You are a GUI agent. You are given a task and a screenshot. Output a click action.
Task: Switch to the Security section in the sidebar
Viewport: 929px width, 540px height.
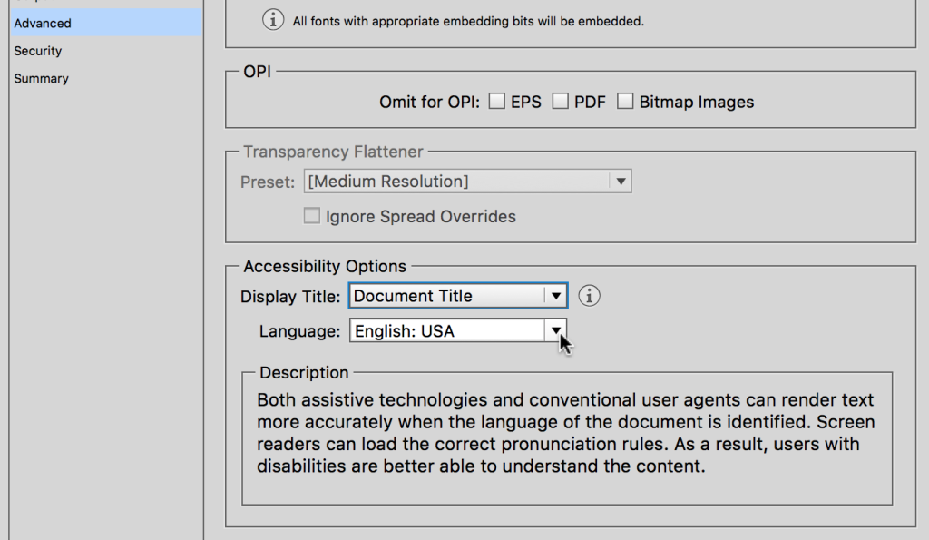(x=37, y=51)
